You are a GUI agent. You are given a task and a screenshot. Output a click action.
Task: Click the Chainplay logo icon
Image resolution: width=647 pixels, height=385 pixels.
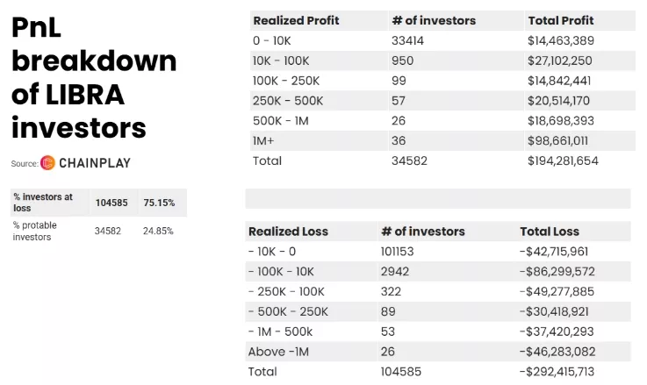(x=47, y=163)
